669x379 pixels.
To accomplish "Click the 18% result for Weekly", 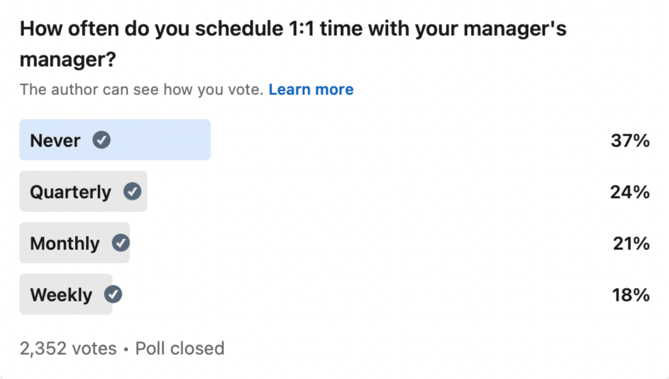I will click(x=631, y=295).
